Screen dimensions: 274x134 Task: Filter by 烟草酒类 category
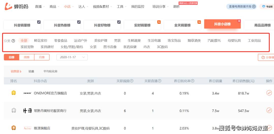pyautogui.click(x=194, y=41)
